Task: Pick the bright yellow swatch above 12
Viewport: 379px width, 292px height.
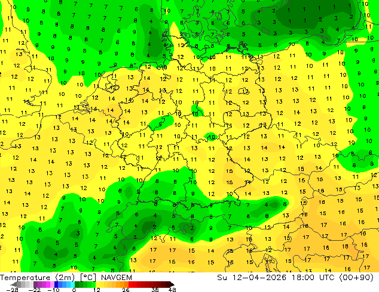Action: 97,284
